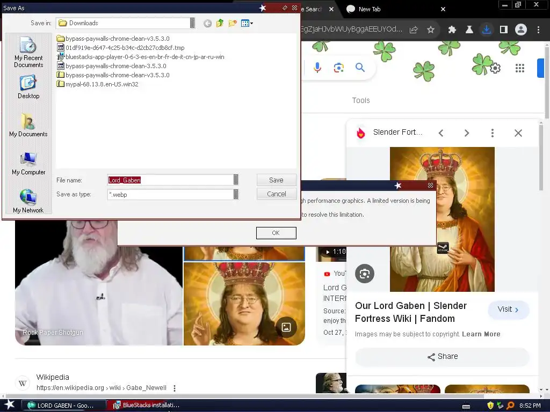
Task: Open the taskbar start star button
Action: coord(10,405)
